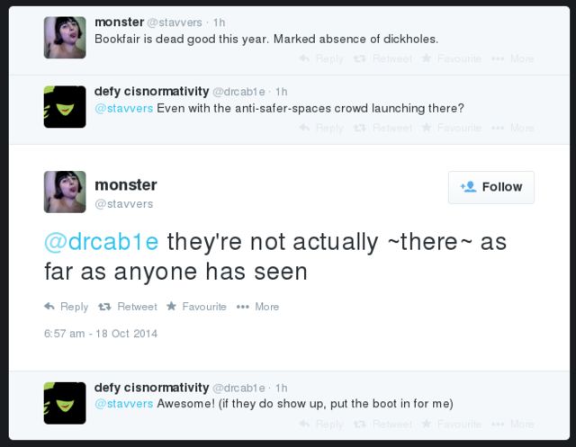The image size is (576, 447).
Task: Click the Reply arrow icon on the main tweet
Action: coord(49,307)
